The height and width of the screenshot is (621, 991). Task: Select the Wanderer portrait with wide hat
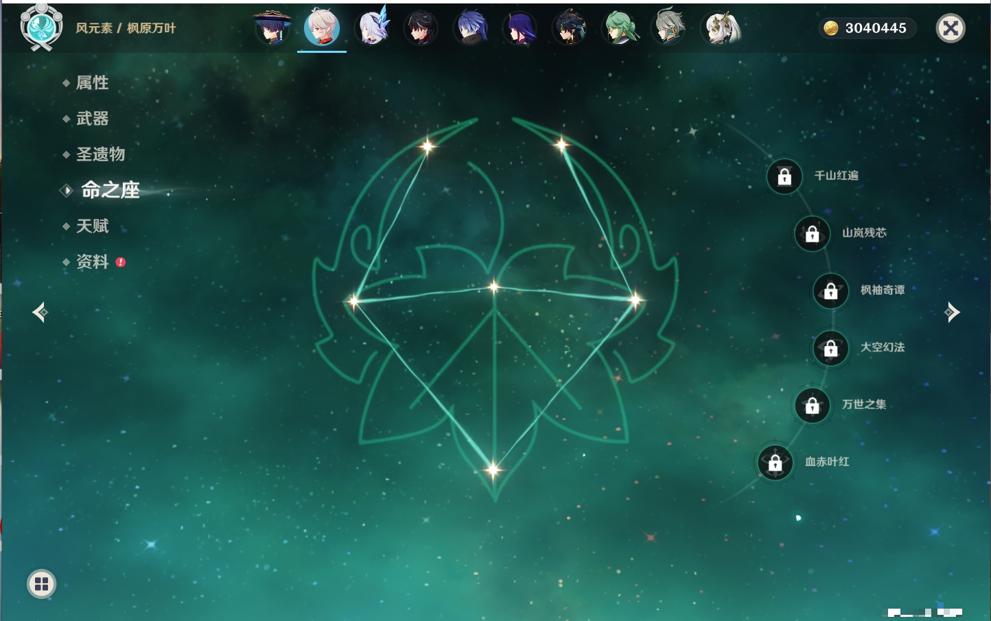click(272, 28)
